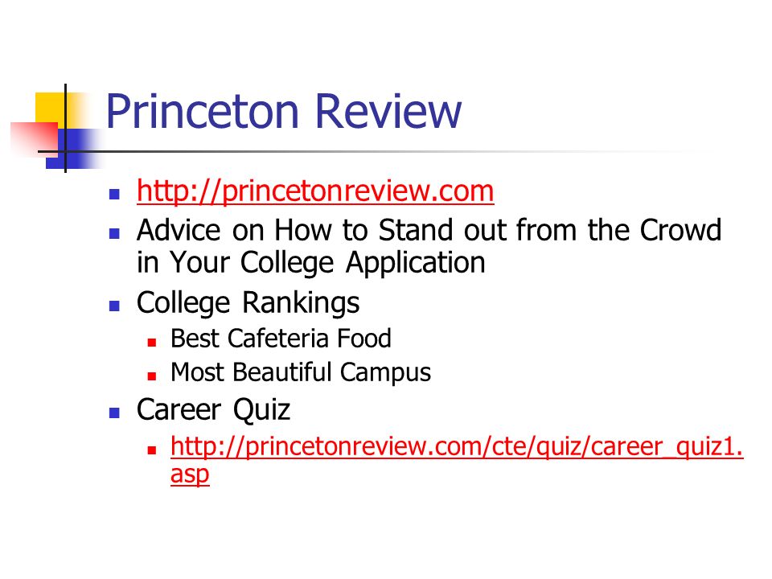Click blue bullet marker beside Advice line

(114, 233)
